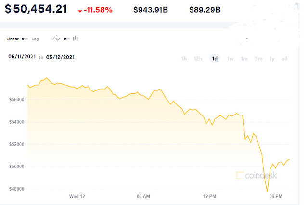Click the $50,454.21 price value

pyautogui.click(x=36, y=9)
